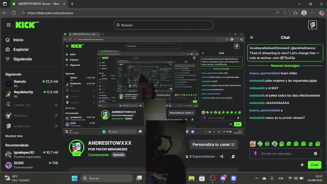Send message with green Chat button
Viewport: 327px width, 184px height.
point(314,165)
